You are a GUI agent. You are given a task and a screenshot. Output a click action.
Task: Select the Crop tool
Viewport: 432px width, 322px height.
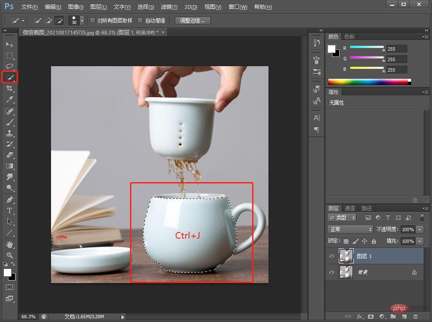pos(9,88)
